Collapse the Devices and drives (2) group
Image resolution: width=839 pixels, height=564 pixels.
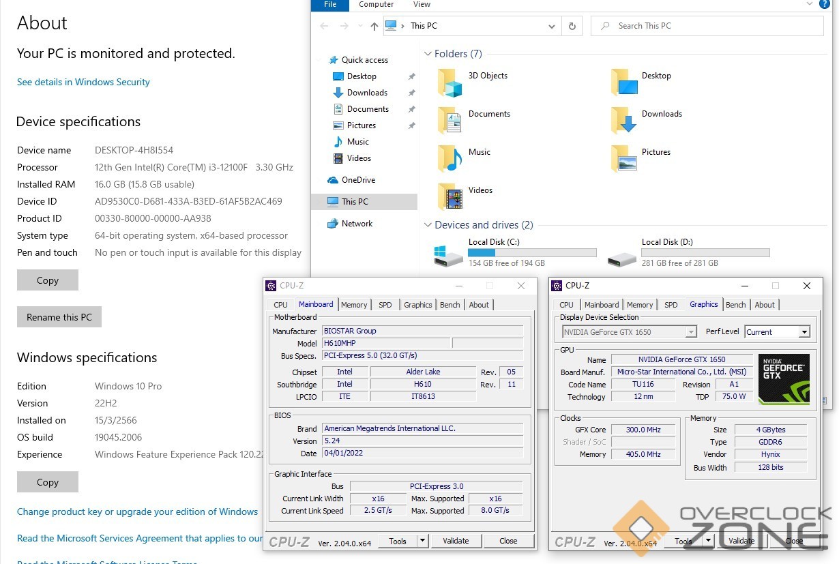pos(428,225)
